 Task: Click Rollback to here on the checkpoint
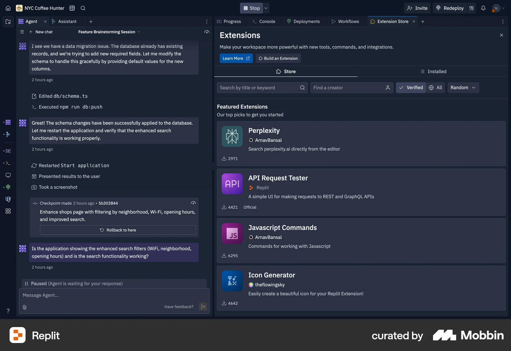[x=118, y=230]
